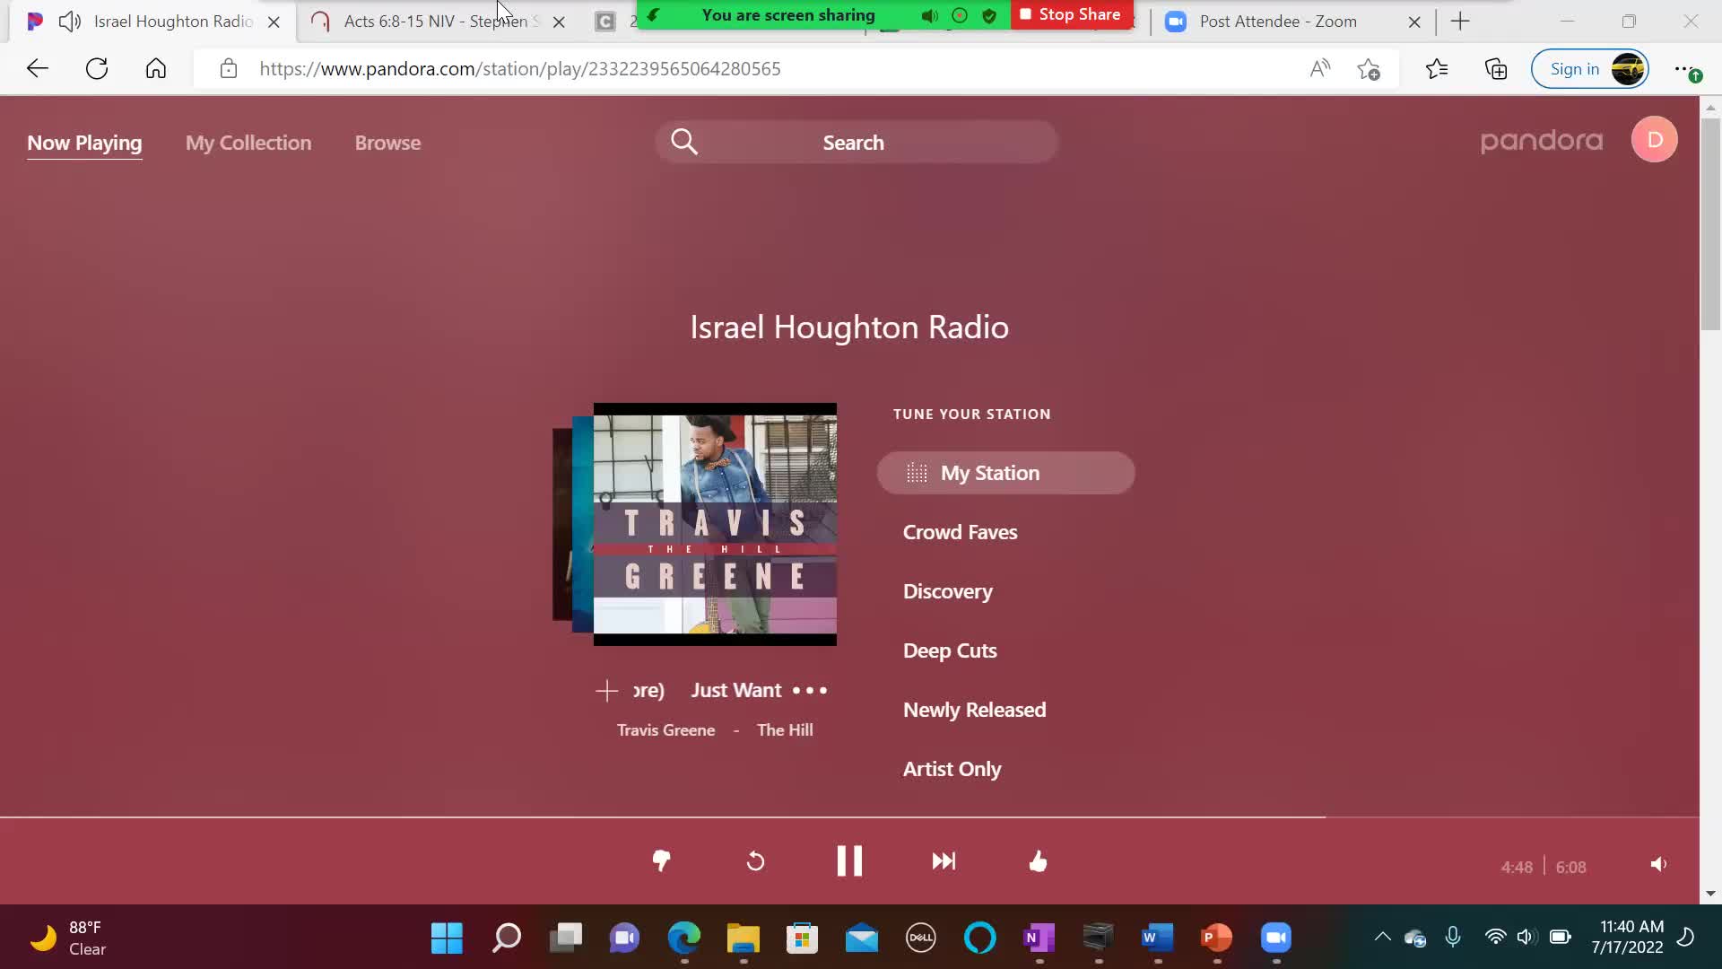Open the track's three-dot menu
Screen dimensions: 1722x969
[810, 690]
